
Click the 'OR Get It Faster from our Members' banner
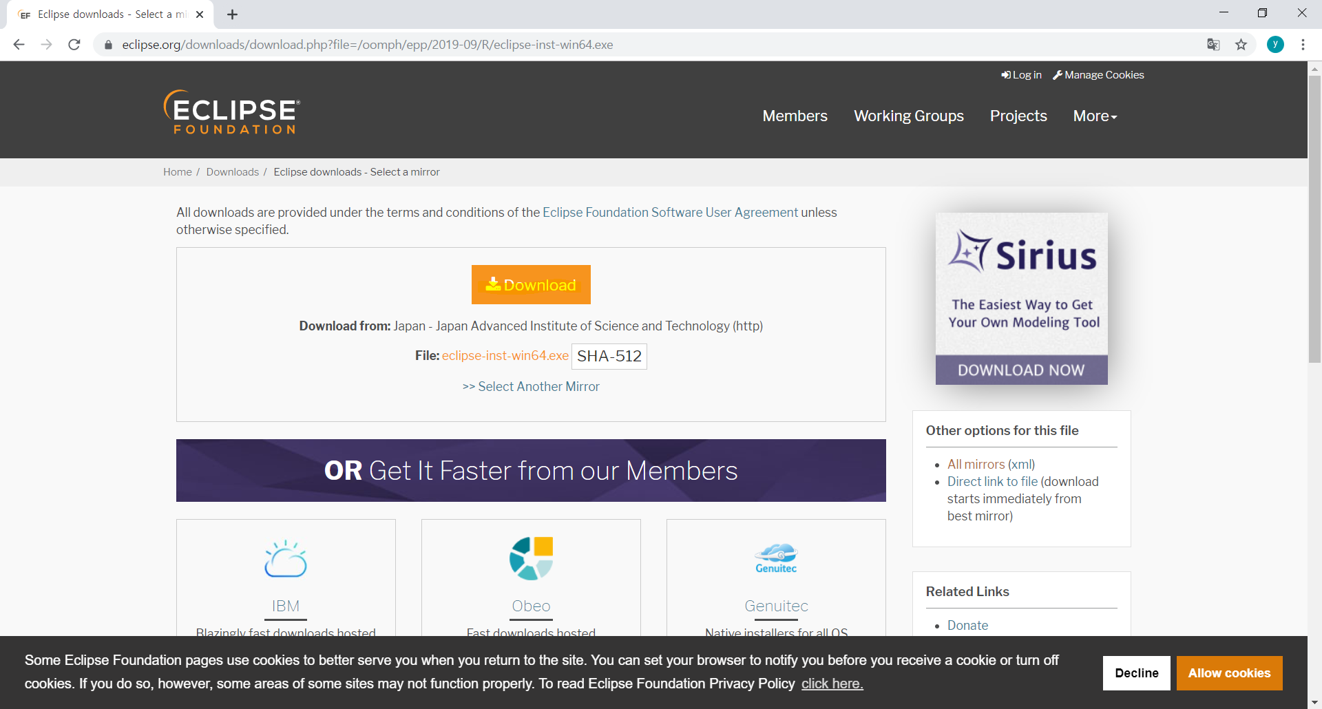coord(531,471)
